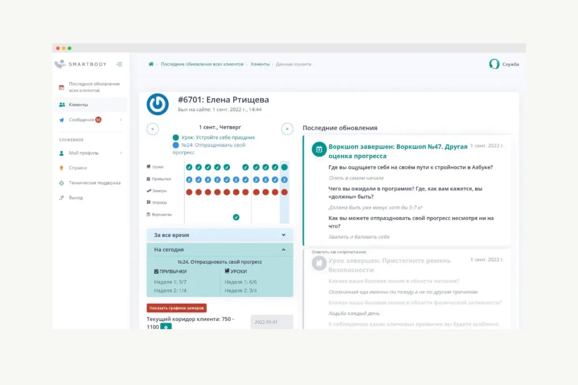Expand the Мой профиль submenu chevron

pos(121,153)
